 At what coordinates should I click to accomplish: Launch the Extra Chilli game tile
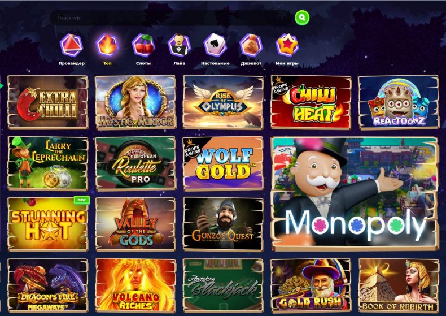[x=48, y=102]
